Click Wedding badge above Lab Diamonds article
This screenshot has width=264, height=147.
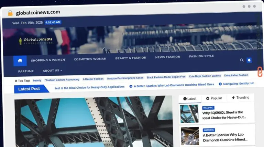point(209,130)
